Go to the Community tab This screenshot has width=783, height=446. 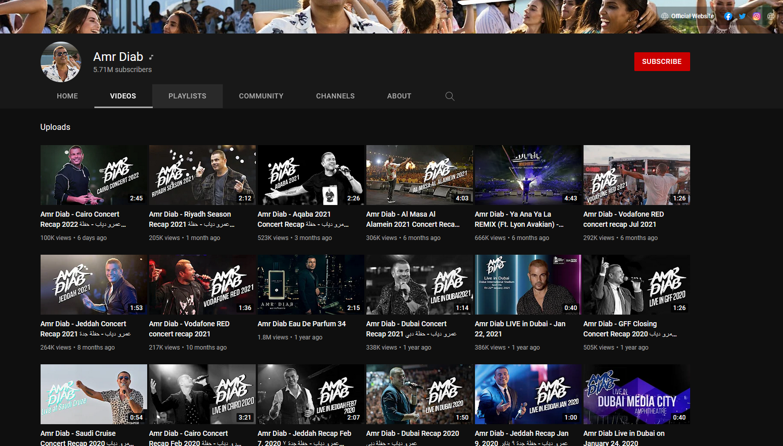pos(261,96)
